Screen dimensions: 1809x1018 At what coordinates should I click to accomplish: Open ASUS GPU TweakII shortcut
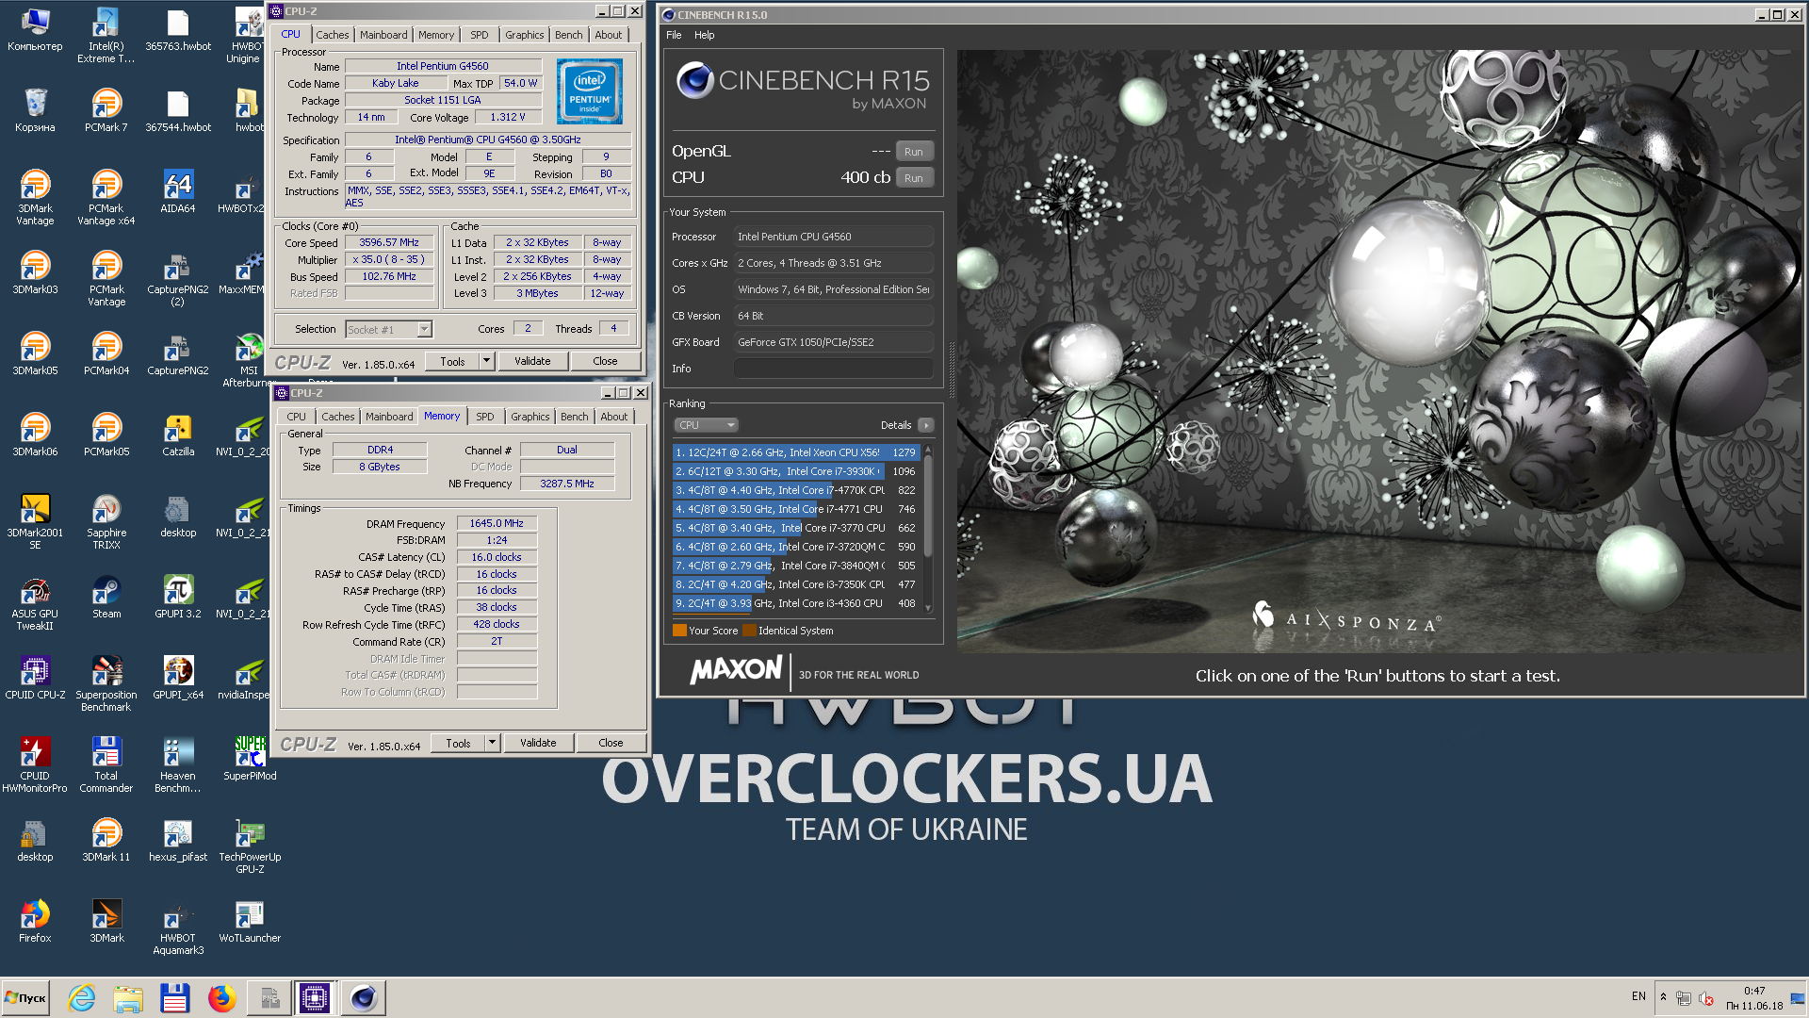[x=35, y=603]
